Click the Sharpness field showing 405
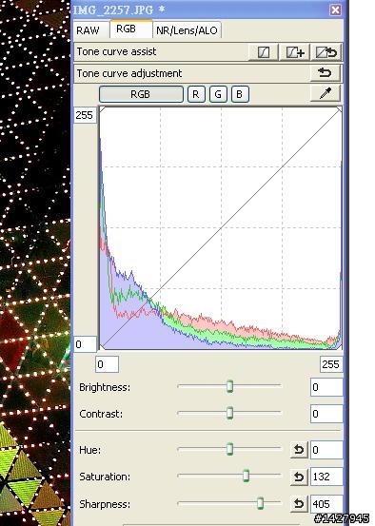 [326, 503]
